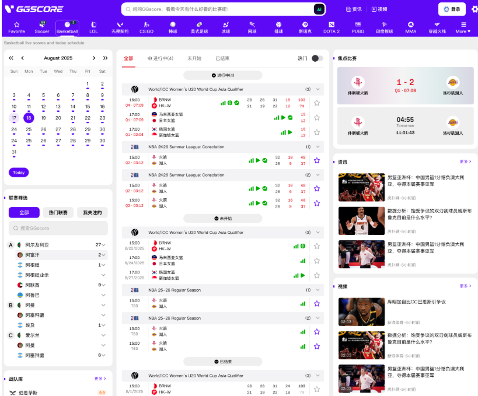
Task: Click the Today button under calendar
Action: pos(19,173)
